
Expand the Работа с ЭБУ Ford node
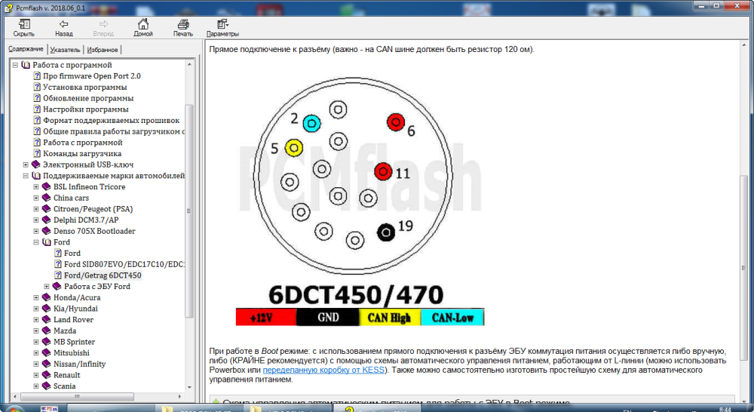tap(47, 287)
